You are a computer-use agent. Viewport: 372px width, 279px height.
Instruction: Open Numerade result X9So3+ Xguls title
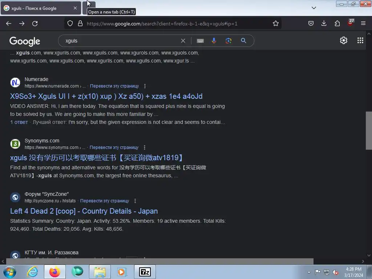[106, 96]
